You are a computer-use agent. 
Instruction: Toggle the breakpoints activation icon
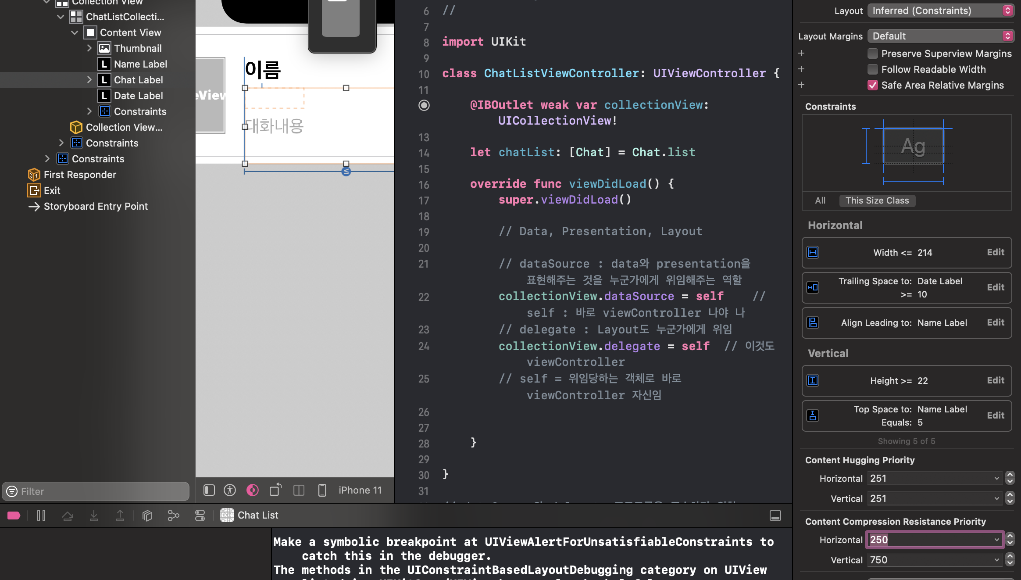tap(14, 516)
